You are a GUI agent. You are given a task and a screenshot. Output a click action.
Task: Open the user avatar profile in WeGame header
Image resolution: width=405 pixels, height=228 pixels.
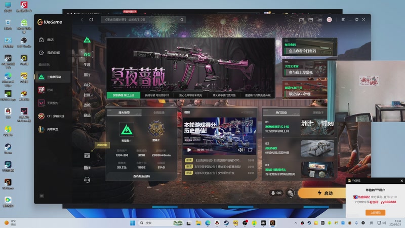coord(330,20)
